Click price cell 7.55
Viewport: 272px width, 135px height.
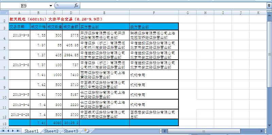click(x=38, y=35)
